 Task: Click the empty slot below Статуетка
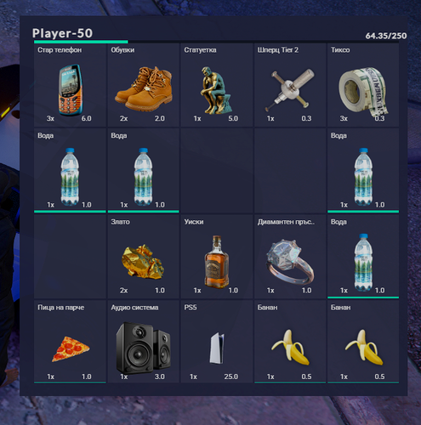click(x=217, y=171)
